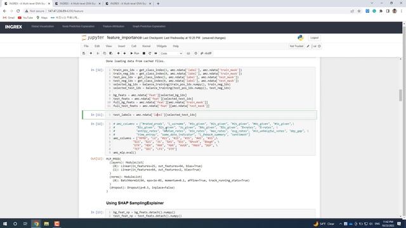Rename notebook title feature_importance
This screenshot has height=228, width=406.
[x=124, y=38]
